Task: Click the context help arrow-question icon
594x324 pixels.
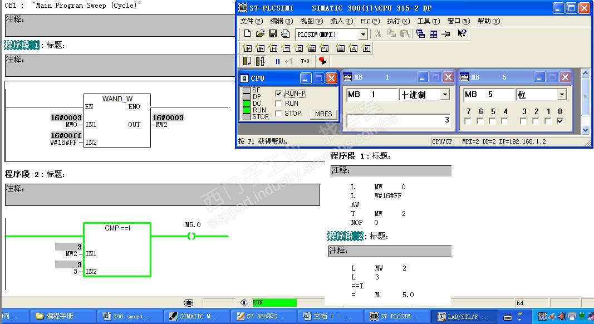Action: click(x=462, y=34)
